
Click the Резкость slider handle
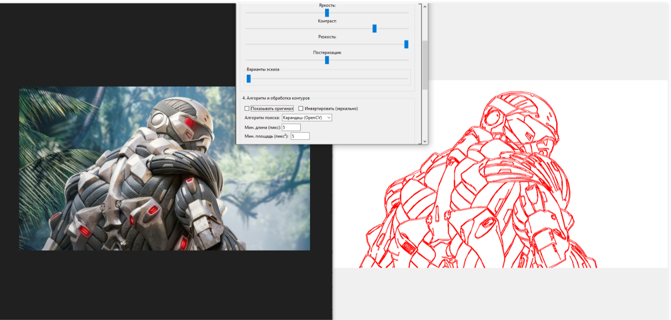(x=406, y=44)
